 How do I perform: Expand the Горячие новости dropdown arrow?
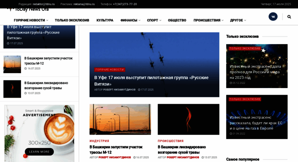click(x=47, y=20)
